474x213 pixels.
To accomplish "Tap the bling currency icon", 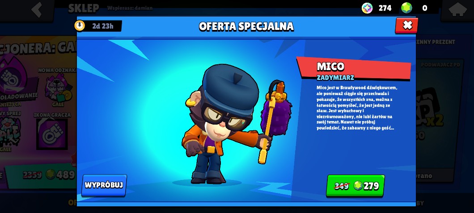I will 367,8.
